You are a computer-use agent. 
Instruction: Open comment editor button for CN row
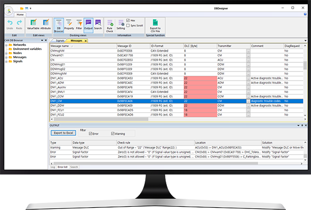point(249,60)
